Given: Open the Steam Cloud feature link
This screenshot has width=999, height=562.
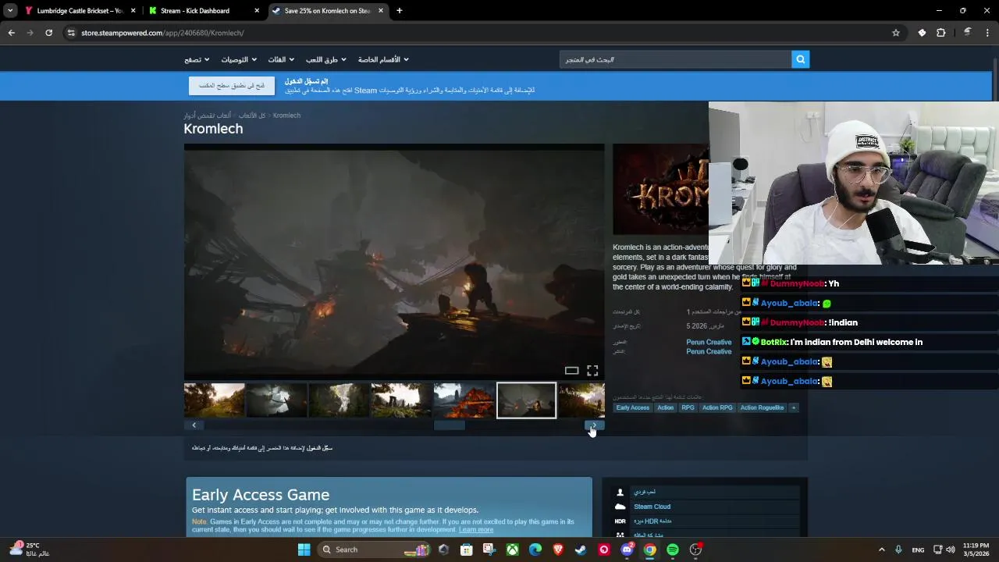Looking at the screenshot, I should tap(652, 507).
